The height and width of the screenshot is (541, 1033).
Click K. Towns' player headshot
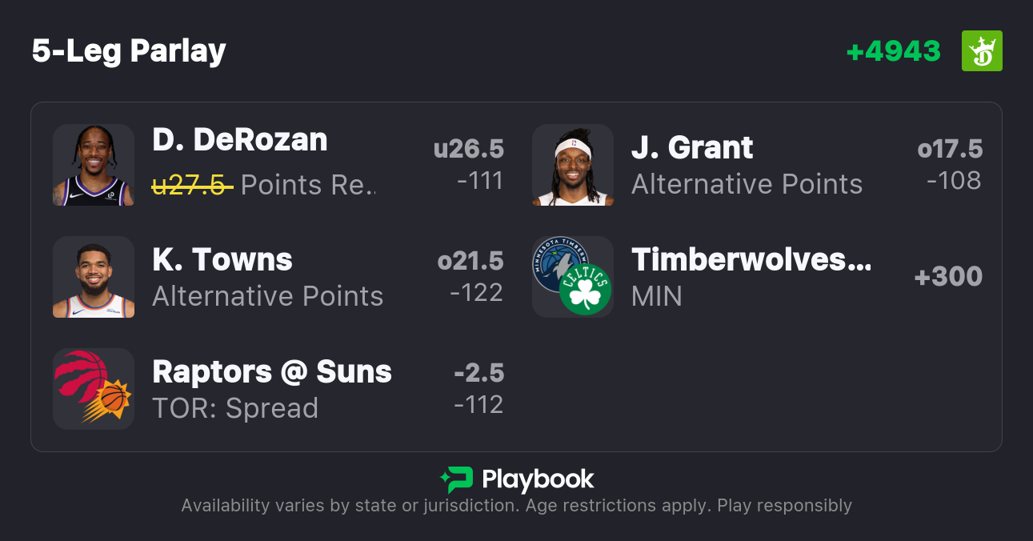94,277
